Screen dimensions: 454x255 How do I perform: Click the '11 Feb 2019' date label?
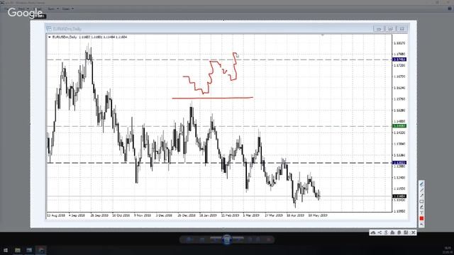coord(230,215)
